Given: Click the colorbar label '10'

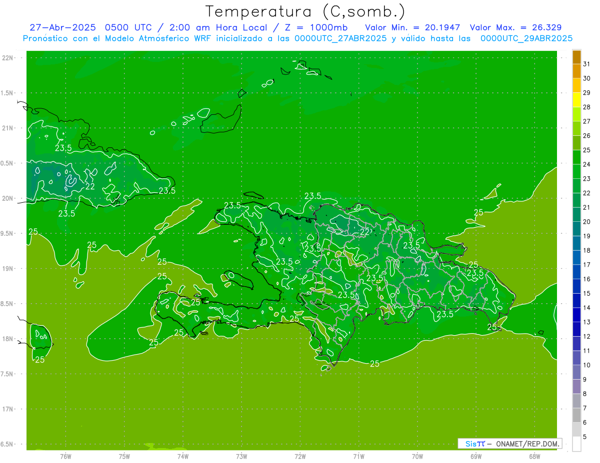Looking at the screenshot, I should (x=587, y=365).
